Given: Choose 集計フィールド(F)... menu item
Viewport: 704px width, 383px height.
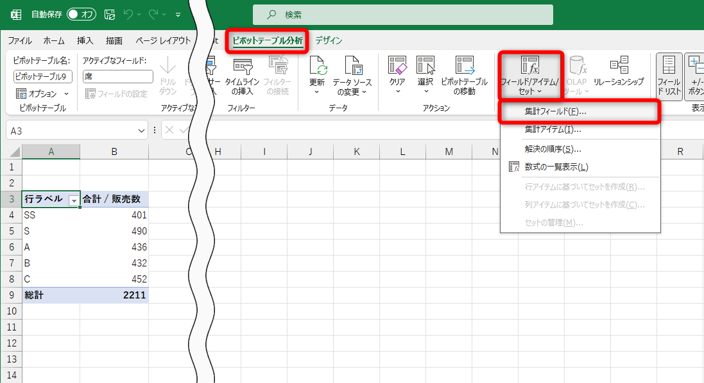Looking at the screenshot, I should pos(580,111).
